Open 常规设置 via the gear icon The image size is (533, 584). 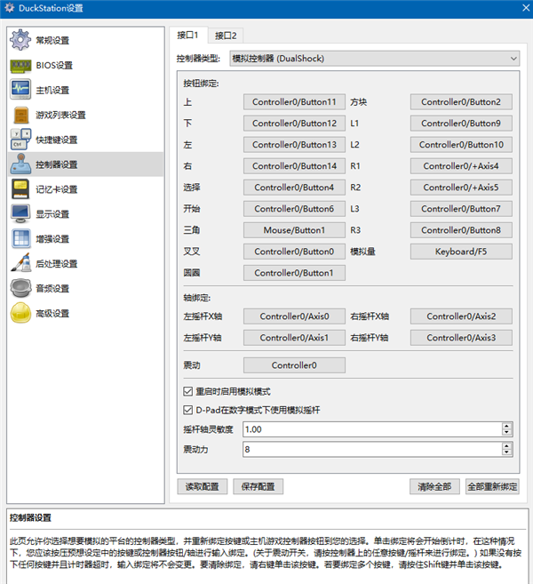click(x=20, y=40)
